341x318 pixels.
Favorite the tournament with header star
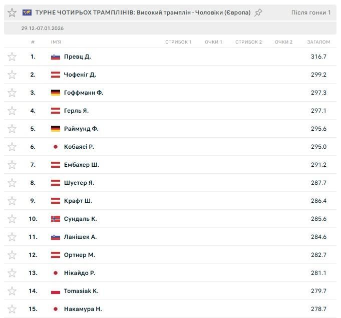tap(12, 13)
